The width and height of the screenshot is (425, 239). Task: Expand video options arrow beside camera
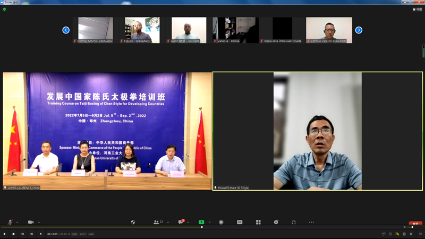[x=39, y=222]
